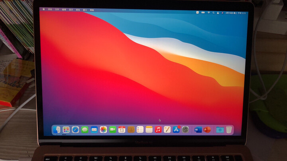
Task: Open the Trash in the Dock
Action: pos(229,130)
